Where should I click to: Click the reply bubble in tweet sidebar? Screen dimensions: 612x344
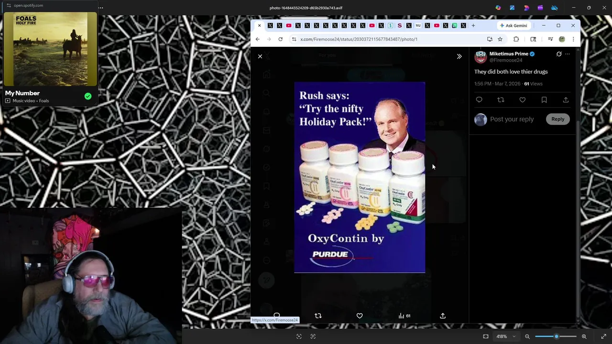coord(479,100)
